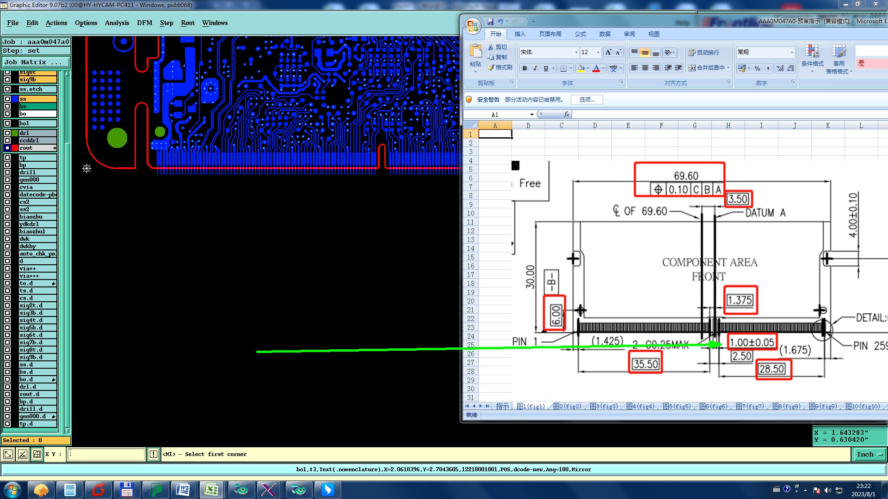Click the increase font size icon
The height and width of the screenshot is (499, 888).
(608, 52)
